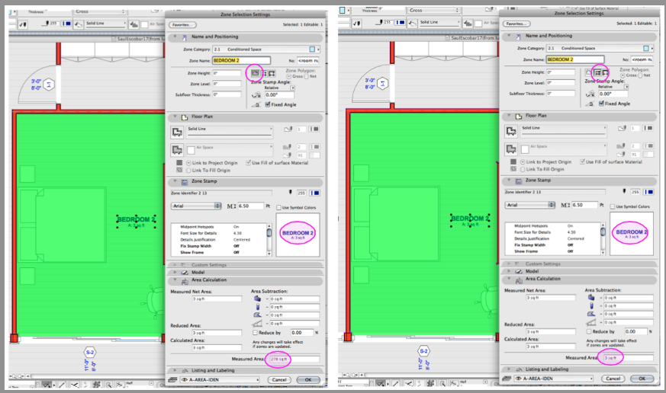Click wall area subtraction icon in left dialog

tap(257, 299)
